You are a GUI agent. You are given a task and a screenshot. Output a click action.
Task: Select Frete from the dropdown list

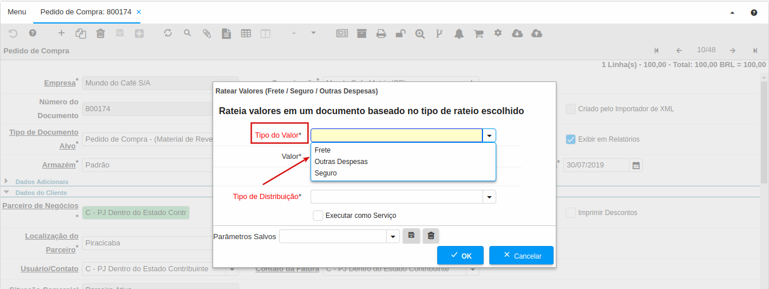[323, 150]
